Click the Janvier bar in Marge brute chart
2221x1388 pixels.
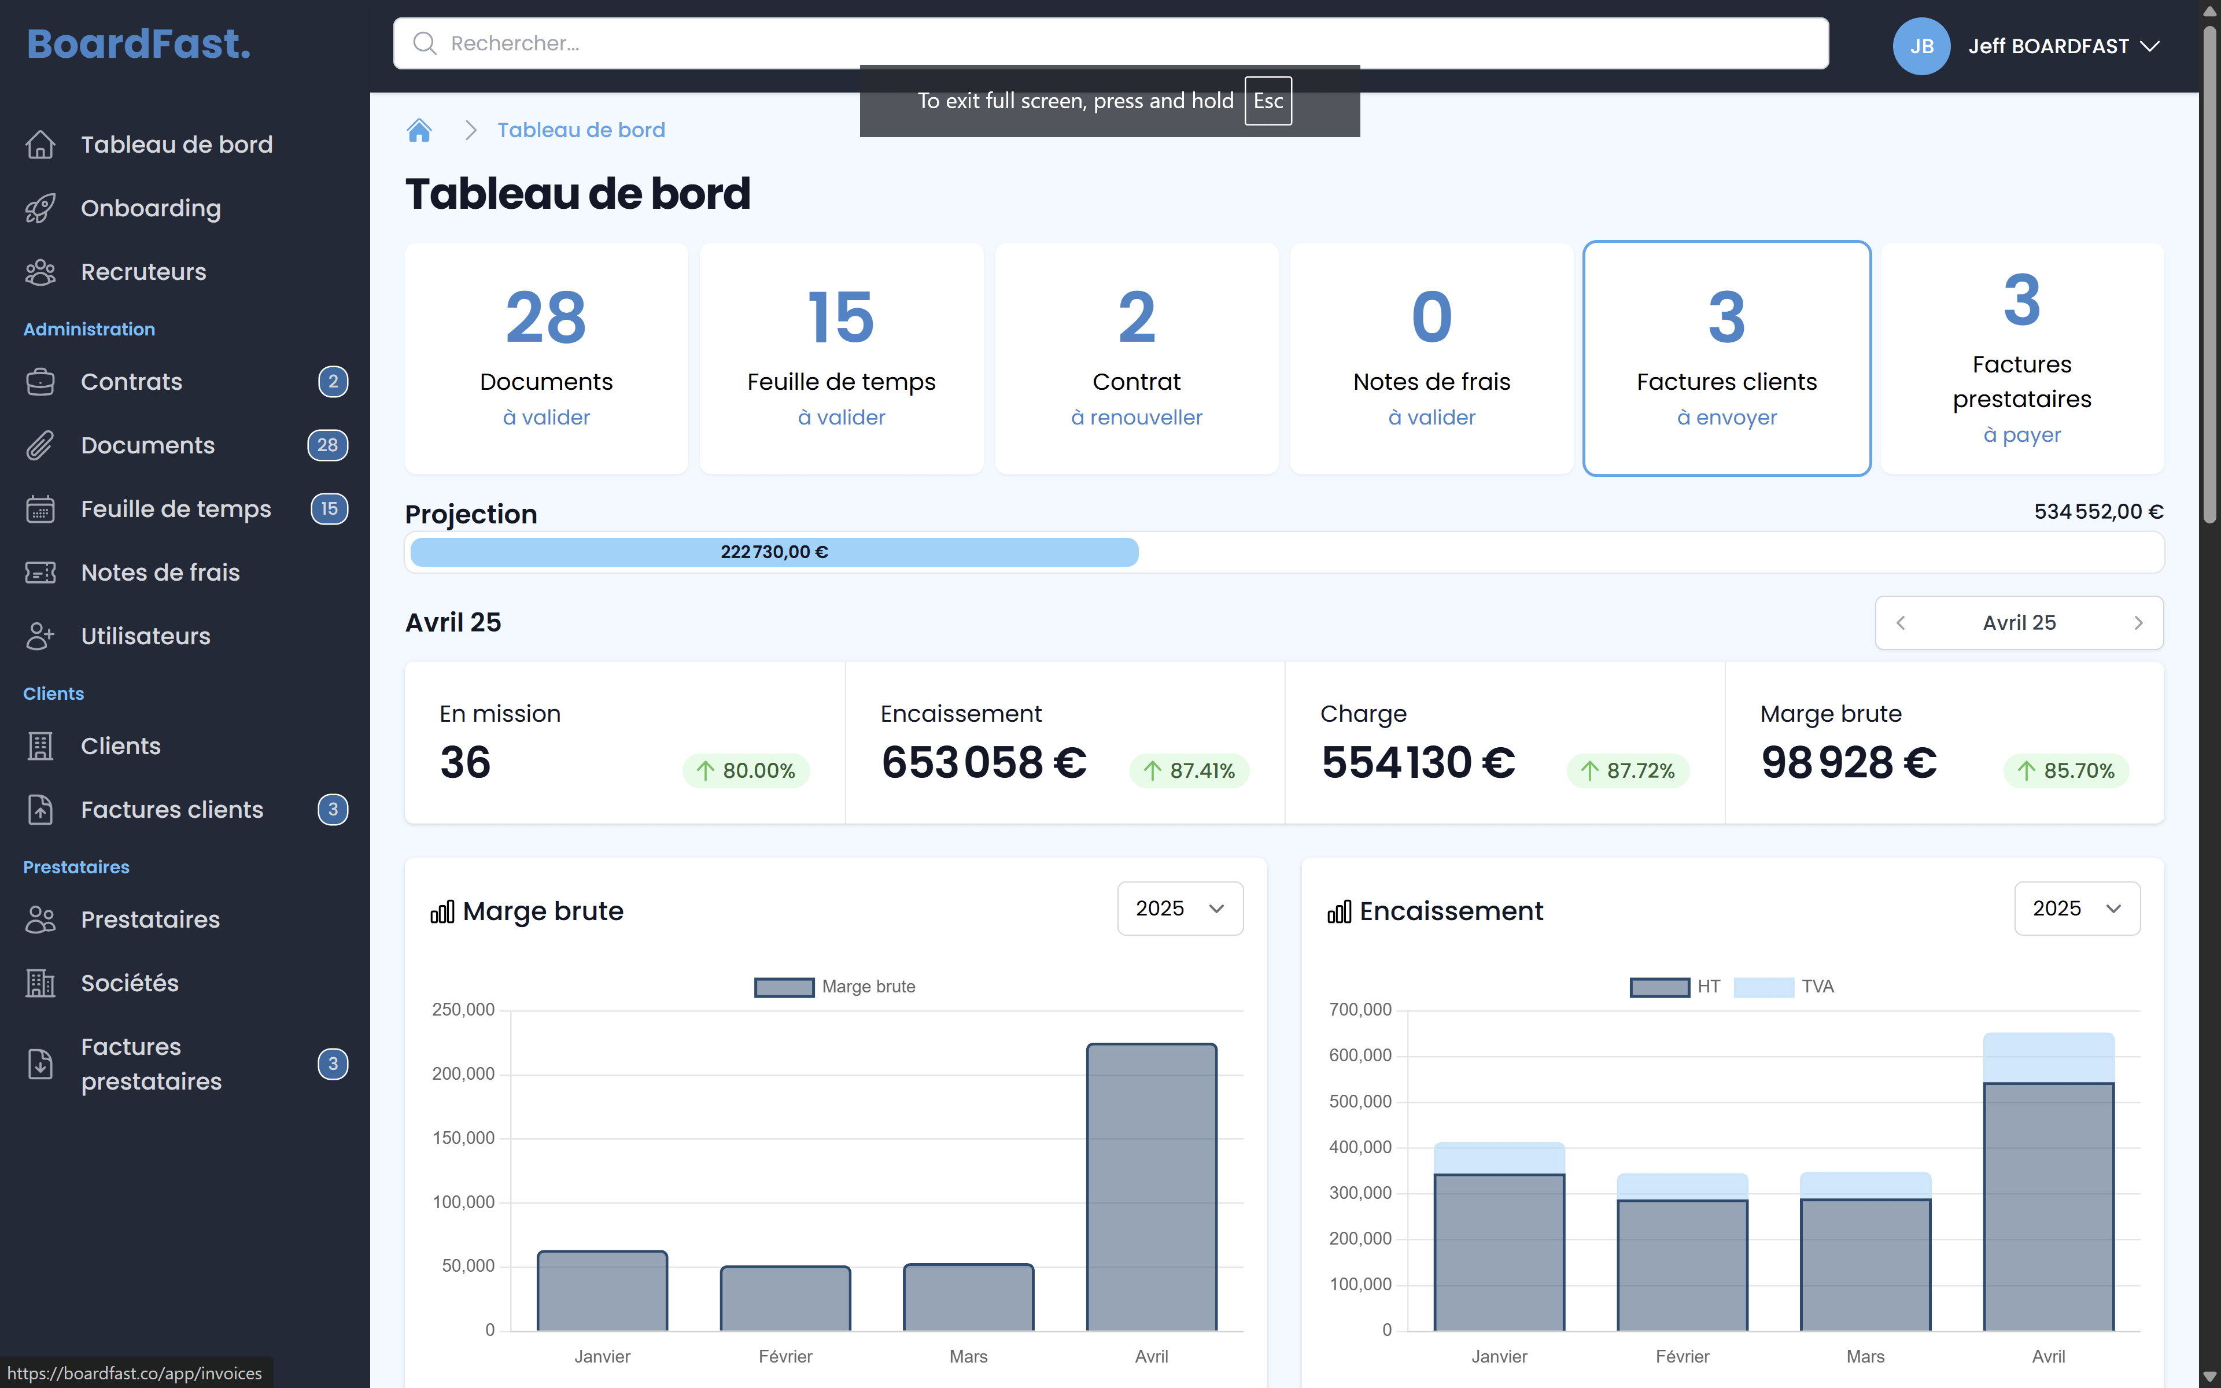[602, 1291]
